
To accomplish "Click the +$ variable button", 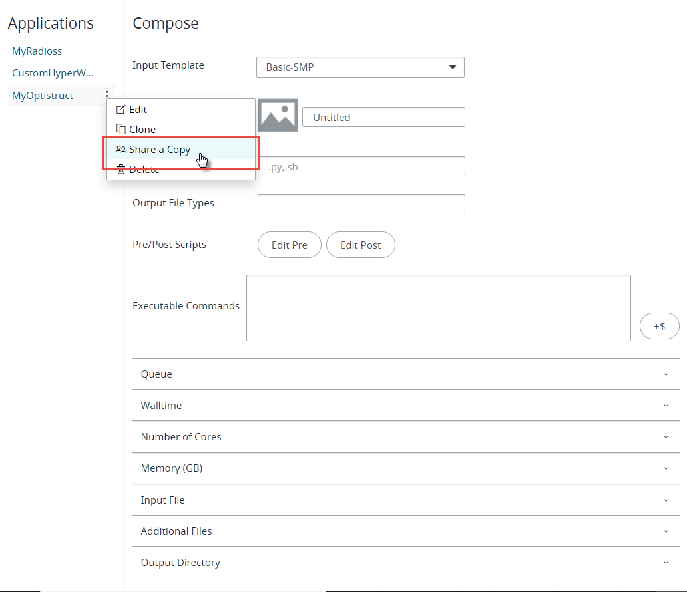I will coord(660,326).
